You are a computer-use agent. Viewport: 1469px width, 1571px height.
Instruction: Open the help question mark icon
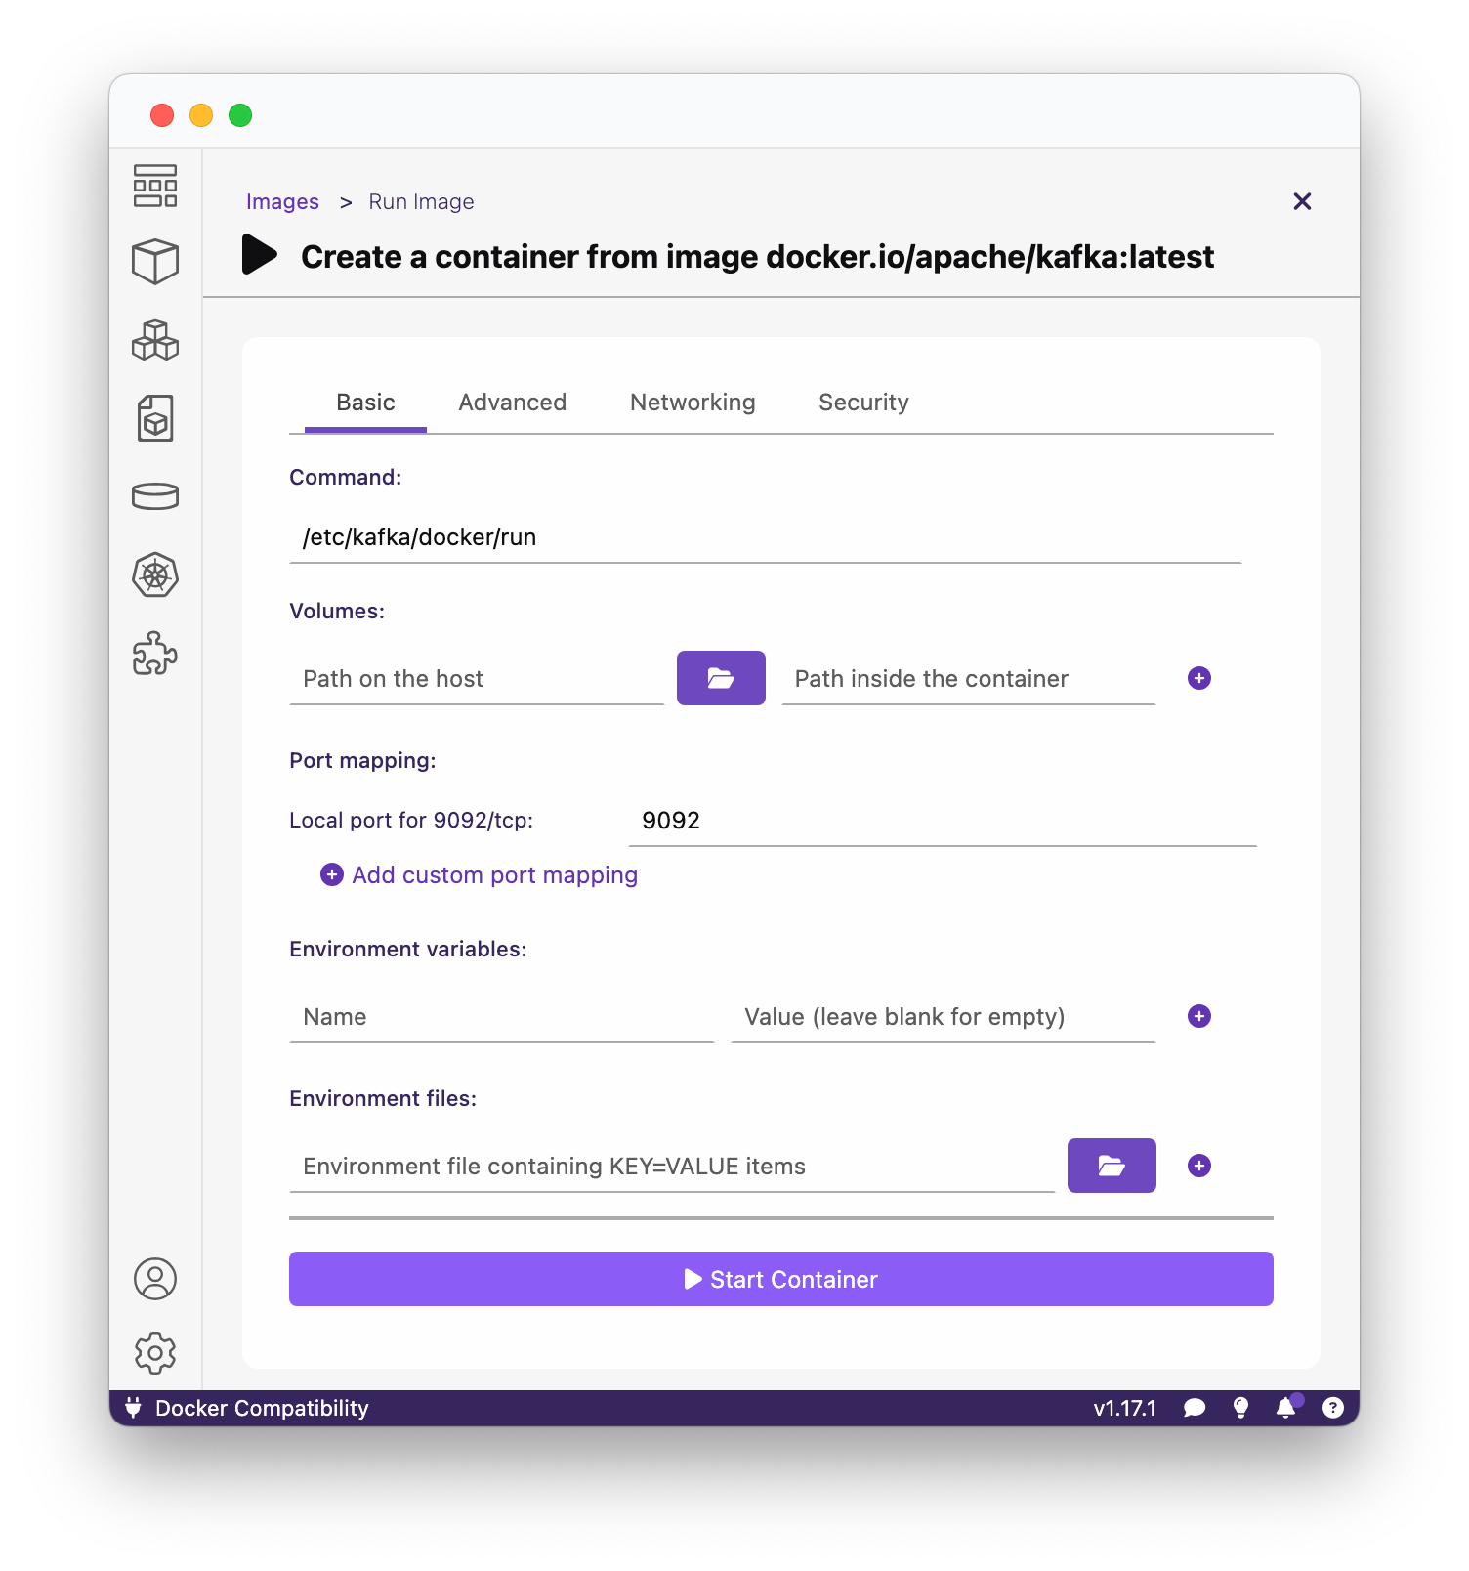click(1333, 1408)
